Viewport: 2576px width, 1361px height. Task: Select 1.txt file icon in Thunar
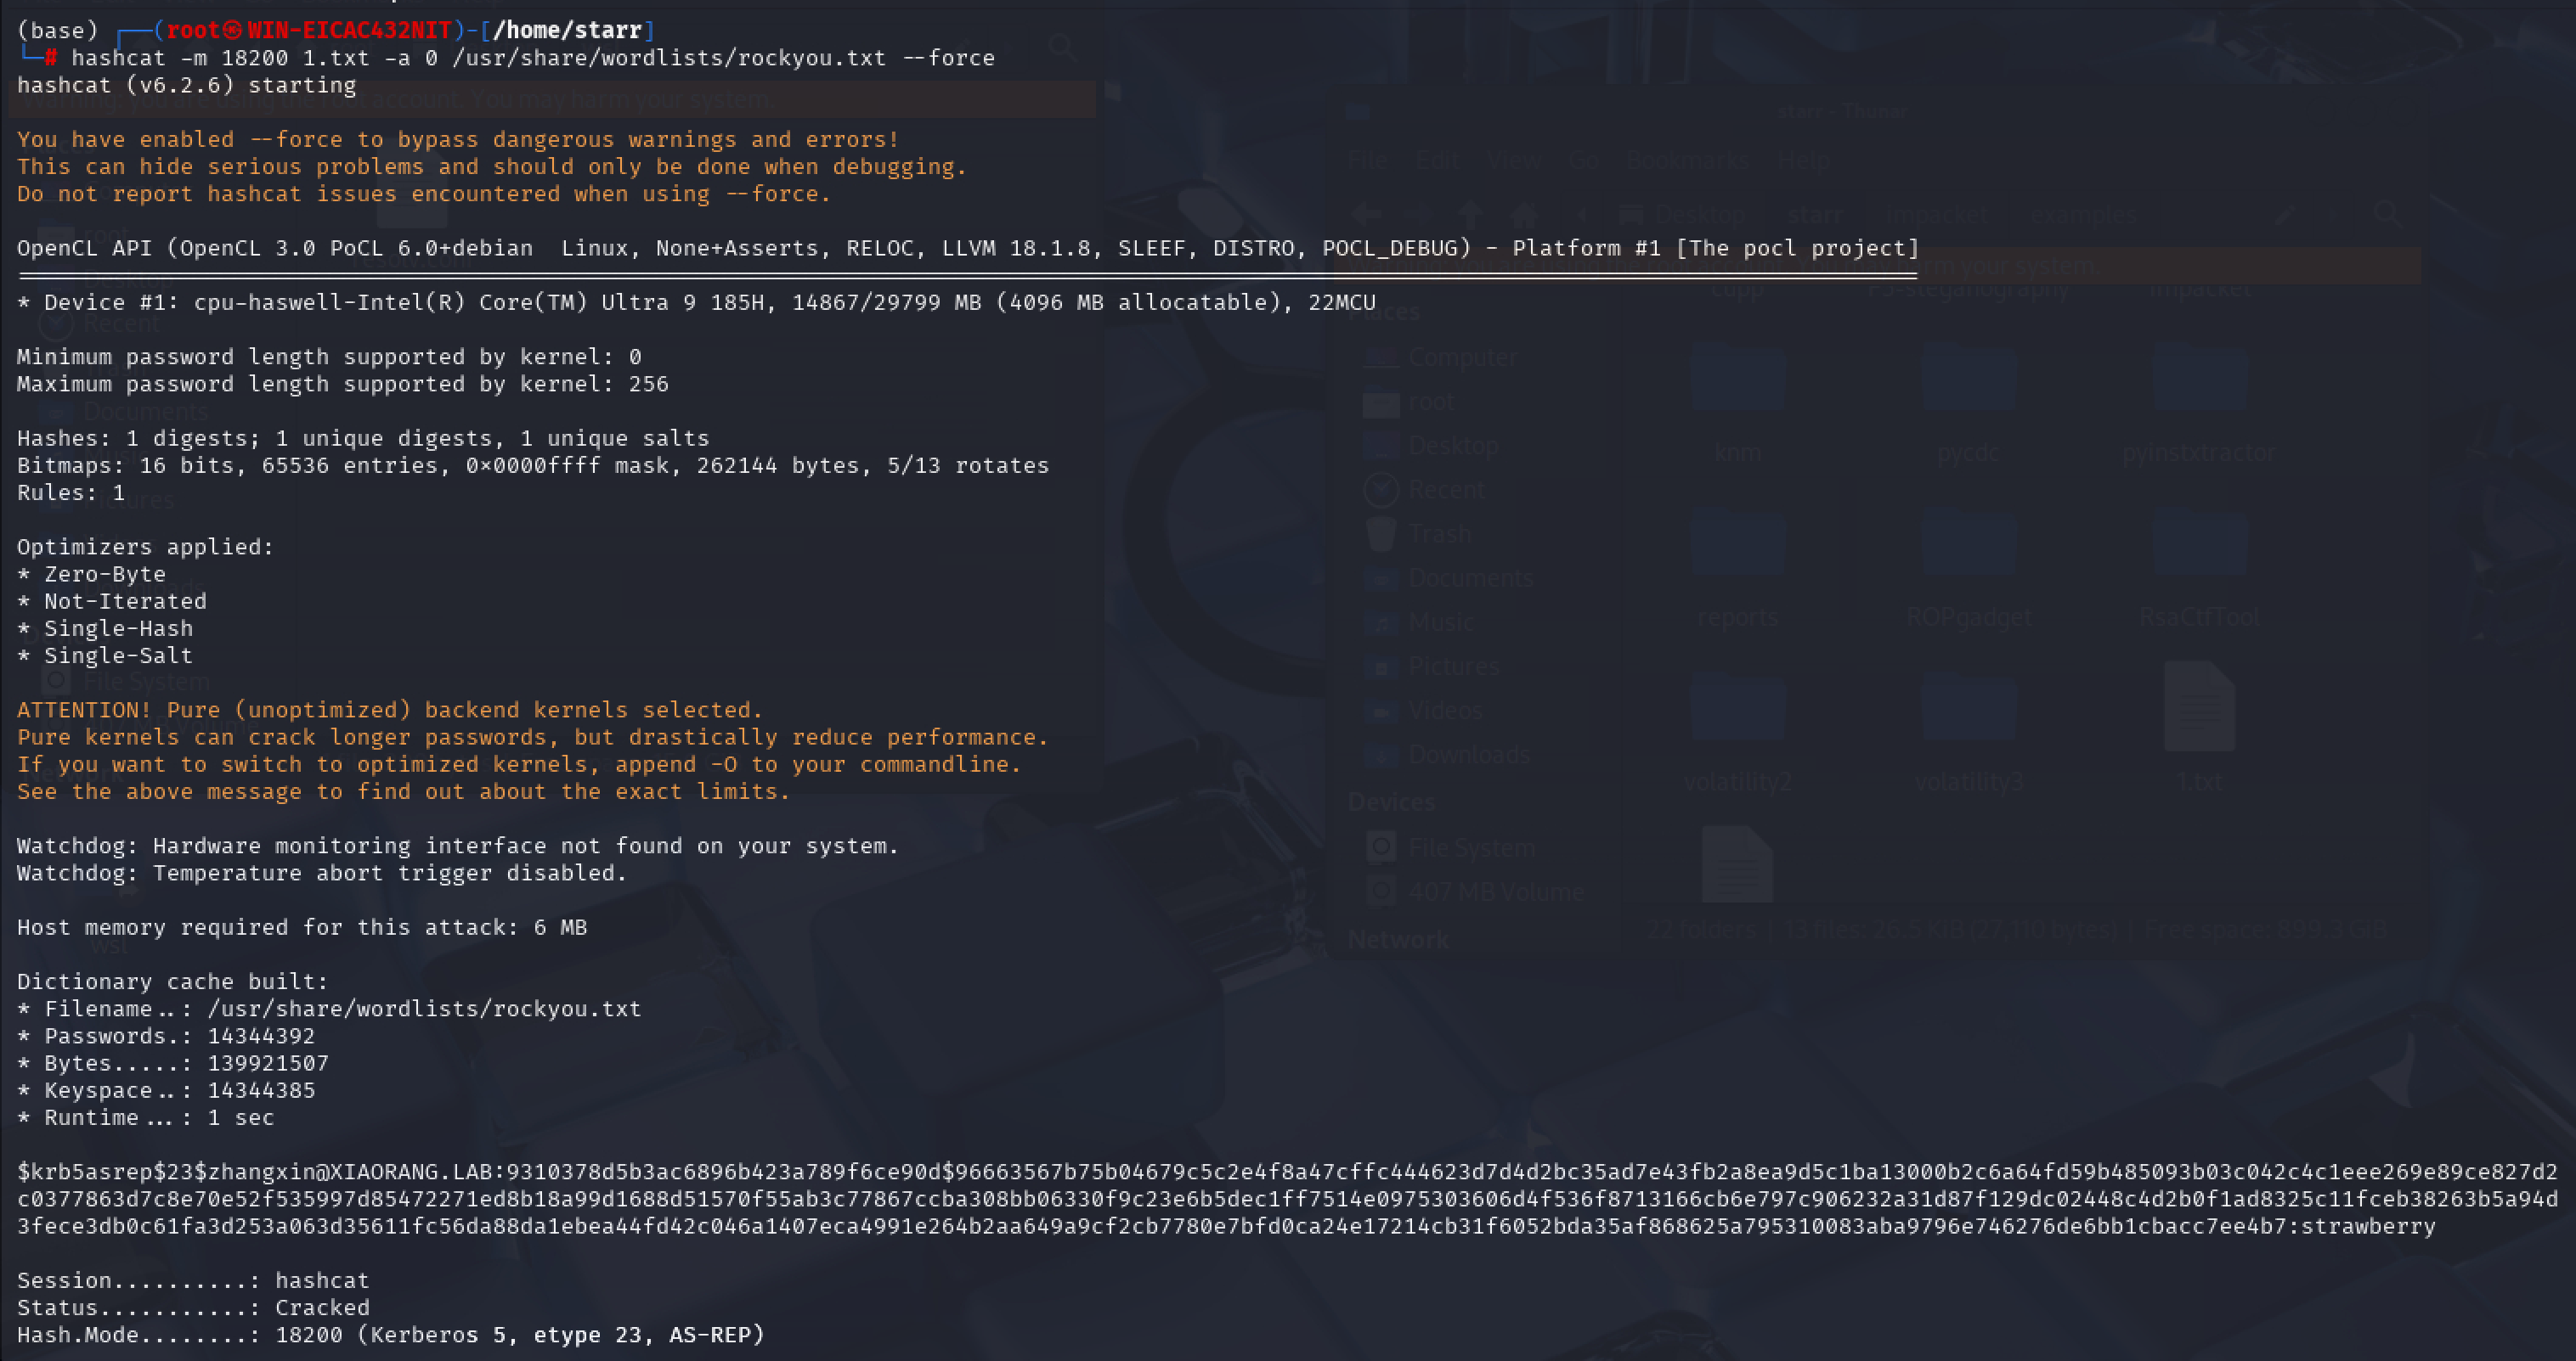coord(2199,707)
